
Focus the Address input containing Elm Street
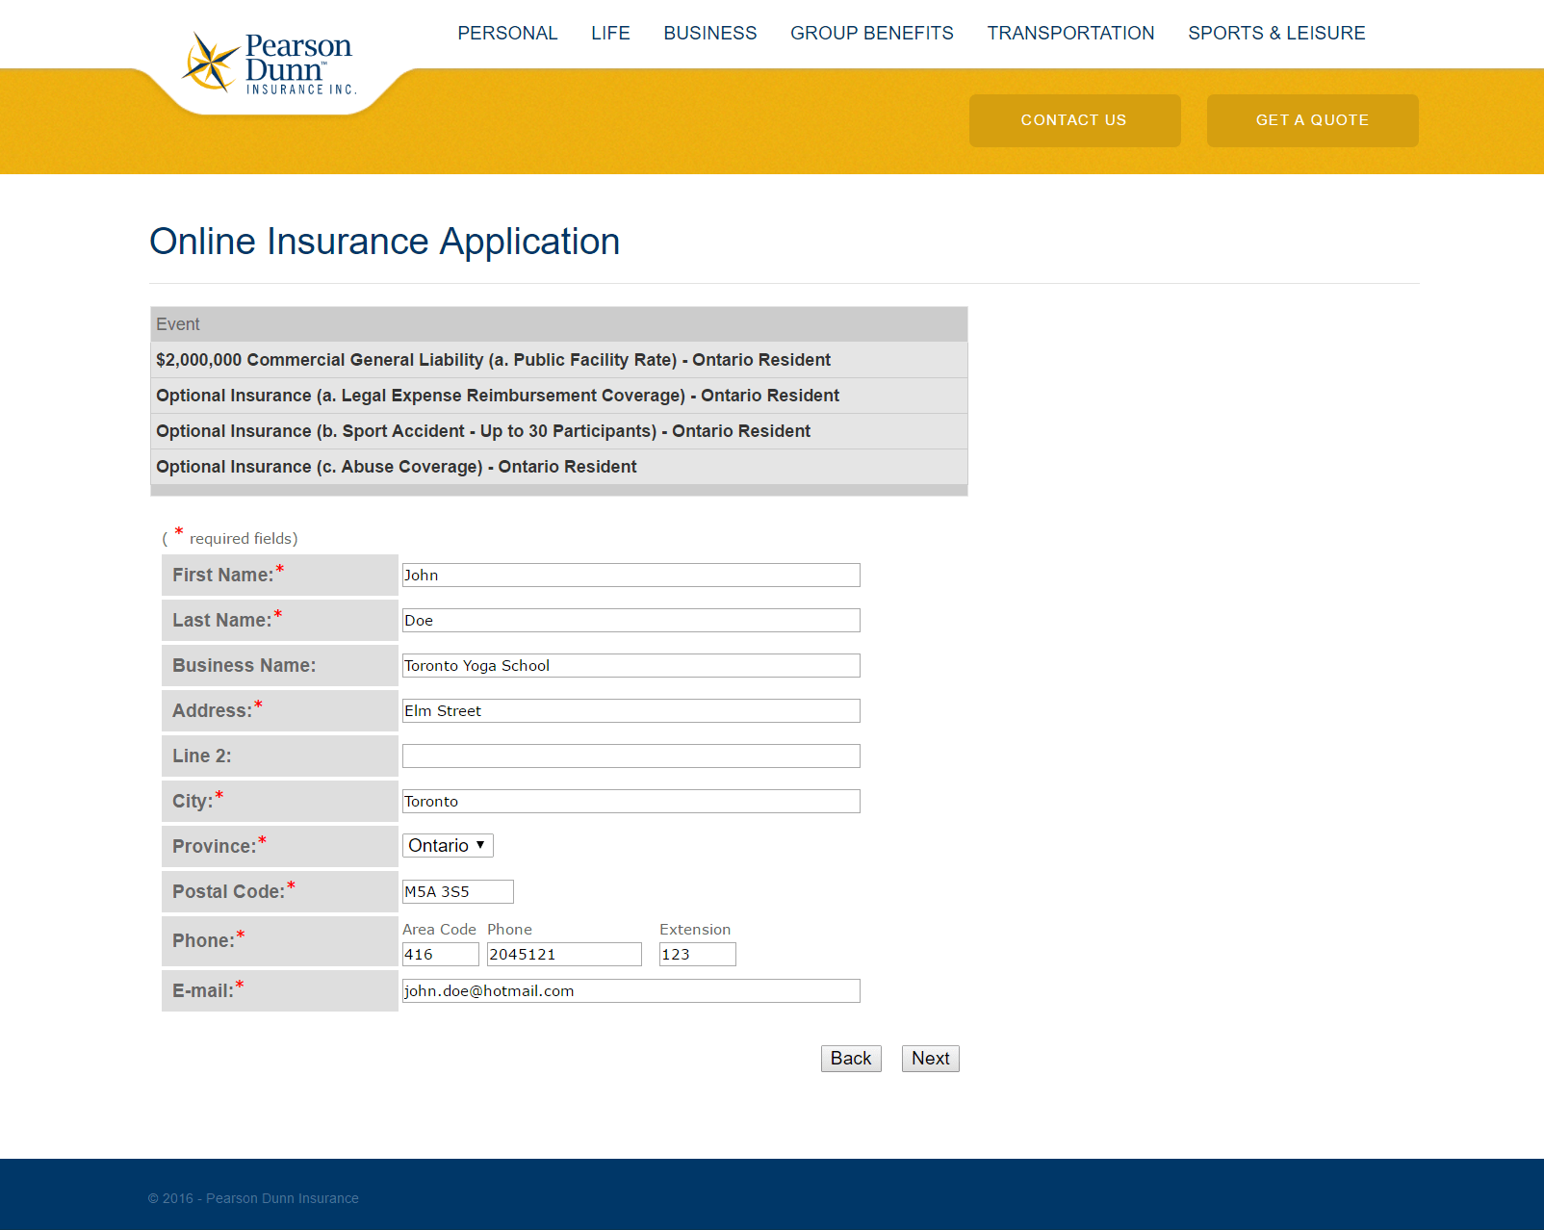tap(631, 711)
